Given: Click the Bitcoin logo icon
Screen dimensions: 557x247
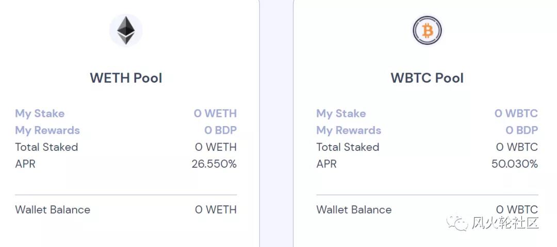Looking at the screenshot, I should click(427, 30).
